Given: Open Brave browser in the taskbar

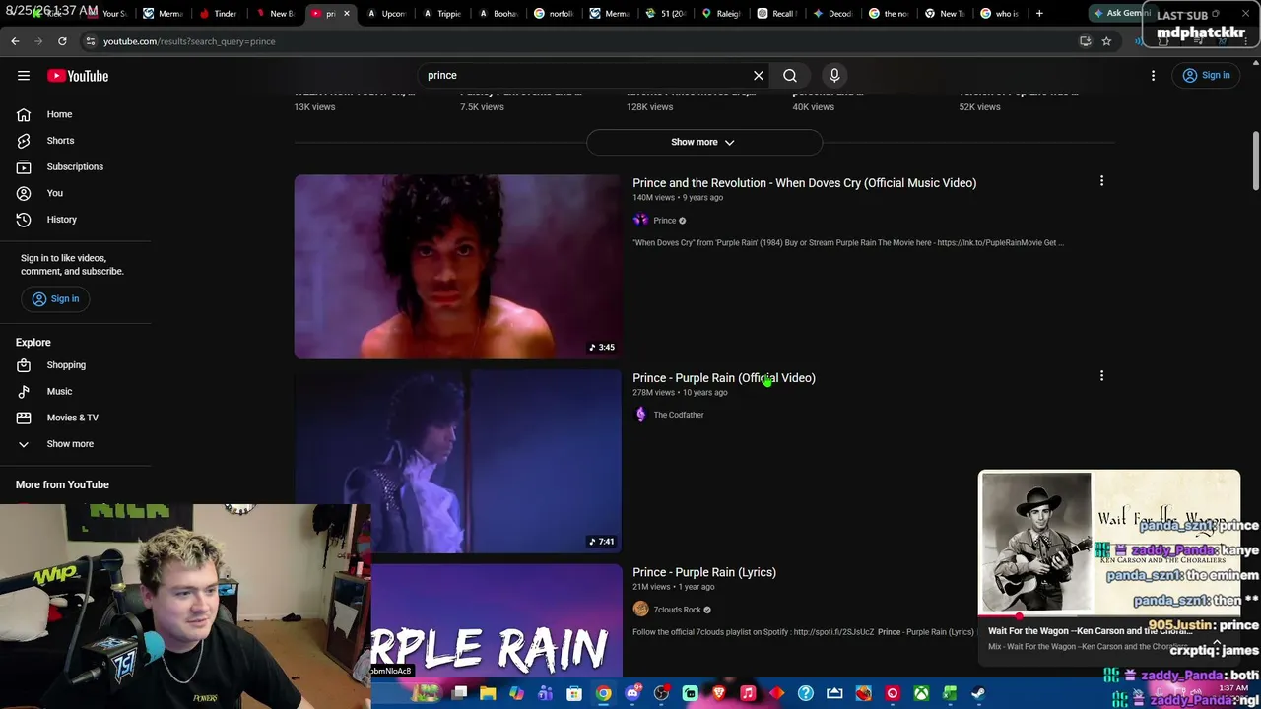Looking at the screenshot, I should coord(718,693).
